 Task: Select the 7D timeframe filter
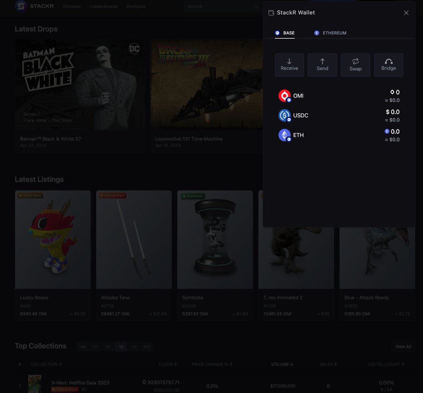134,347
